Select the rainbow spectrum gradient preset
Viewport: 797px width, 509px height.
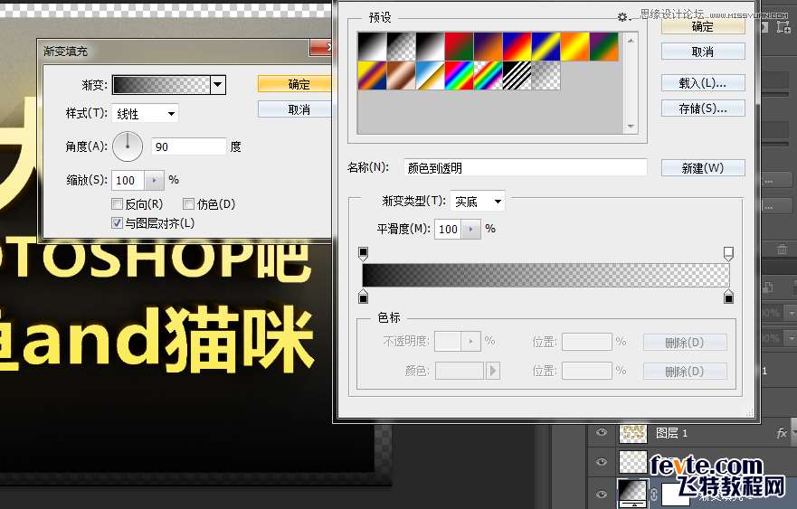459,76
